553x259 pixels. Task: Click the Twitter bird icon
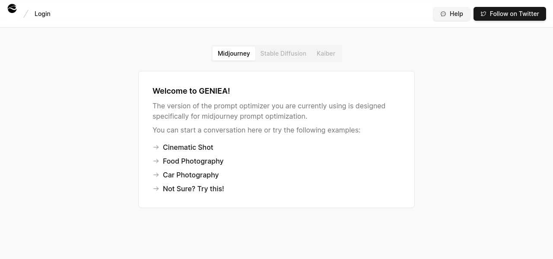(x=483, y=14)
